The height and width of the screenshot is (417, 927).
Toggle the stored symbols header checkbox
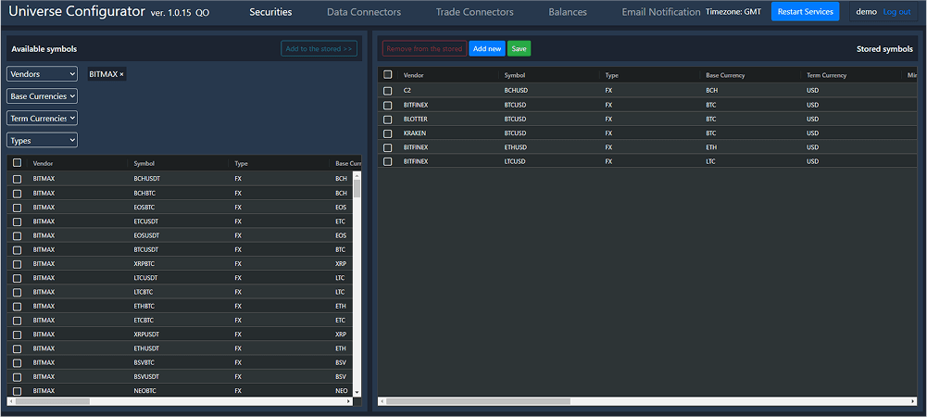(x=388, y=75)
